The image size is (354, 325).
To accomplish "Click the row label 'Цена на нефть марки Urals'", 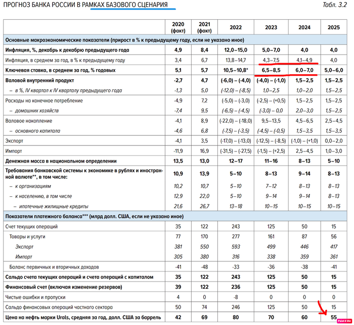I will [83, 317].
